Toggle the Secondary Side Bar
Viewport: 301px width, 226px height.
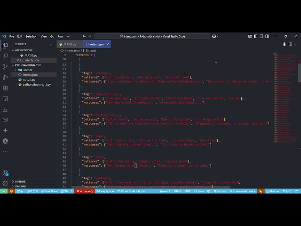267,36
